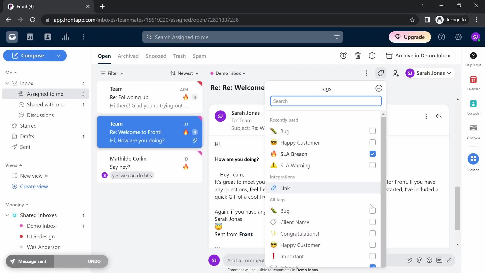Open the Calendar icon in top navigation
Viewport: 485px width, 273px height.
tap(30, 37)
